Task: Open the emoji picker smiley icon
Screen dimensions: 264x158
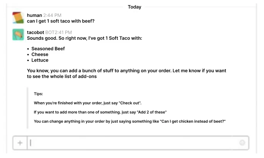Action: point(242,143)
